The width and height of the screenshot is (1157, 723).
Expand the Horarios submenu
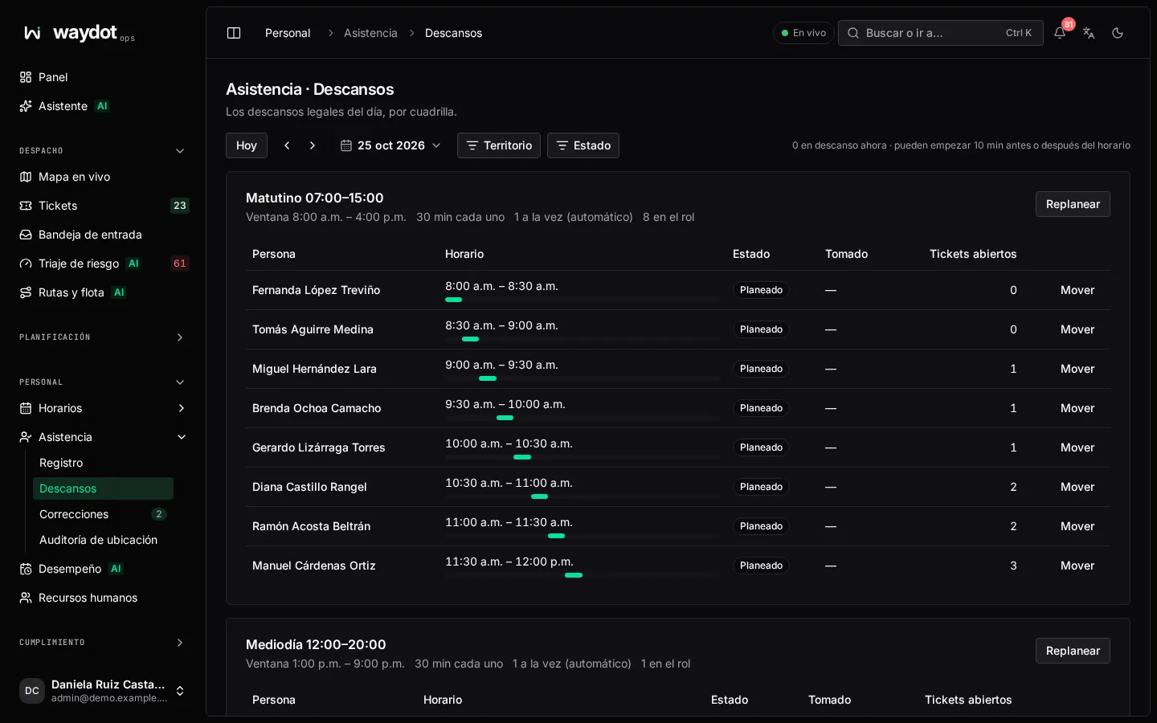click(x=182, y=408)
